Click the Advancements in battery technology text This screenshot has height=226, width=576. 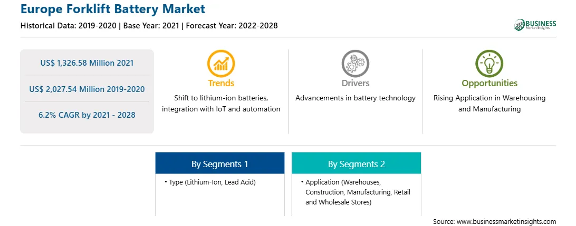pos(355,98)
